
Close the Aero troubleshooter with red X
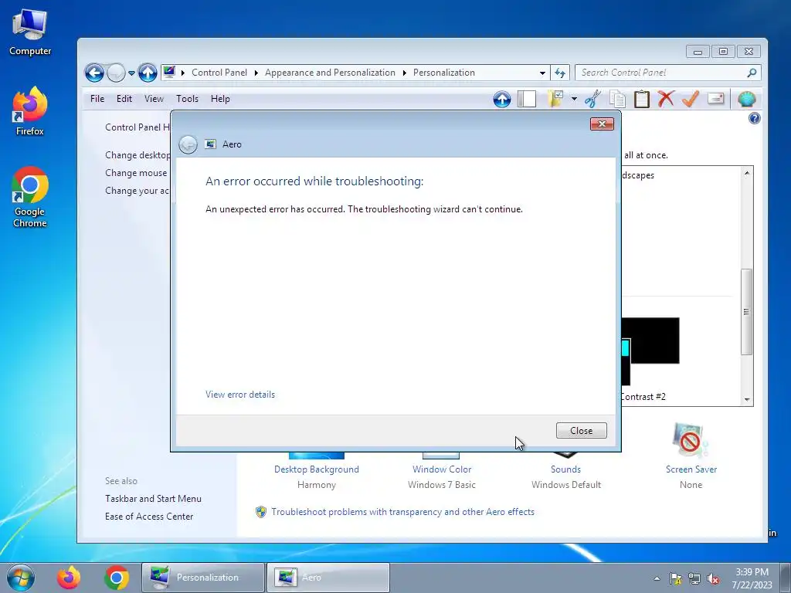pyautogui.click(x=602, y=124)
